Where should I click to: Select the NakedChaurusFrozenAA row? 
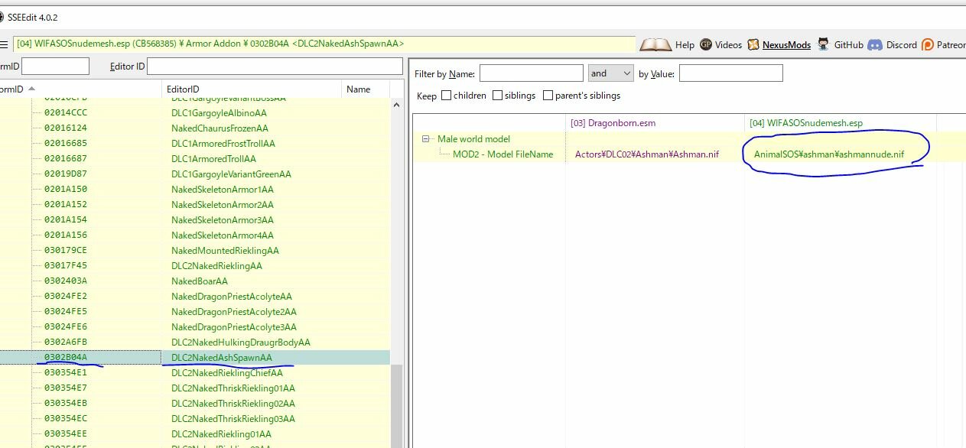click(x=195, y=128)
